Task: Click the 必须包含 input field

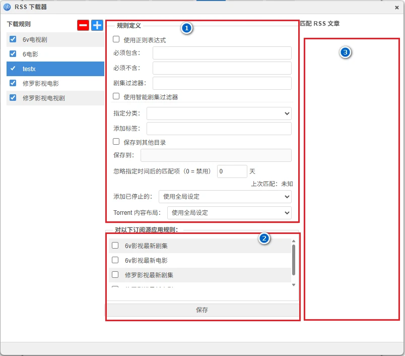Action: 222,53
